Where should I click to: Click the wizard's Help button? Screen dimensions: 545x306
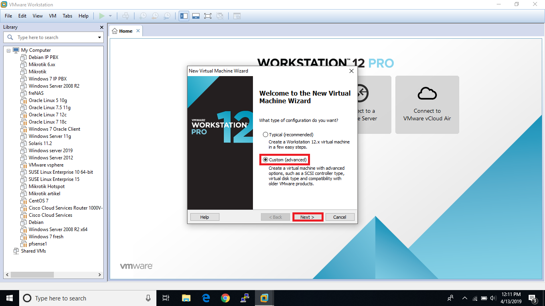[205, 217]
